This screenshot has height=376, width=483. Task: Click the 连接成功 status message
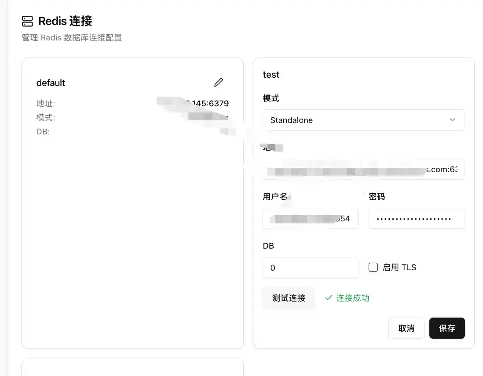352,298
